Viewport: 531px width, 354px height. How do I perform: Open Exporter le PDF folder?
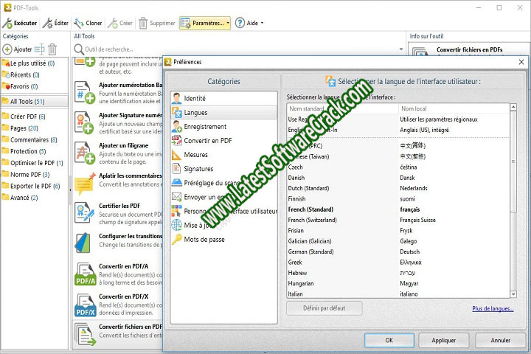point(31,186)
